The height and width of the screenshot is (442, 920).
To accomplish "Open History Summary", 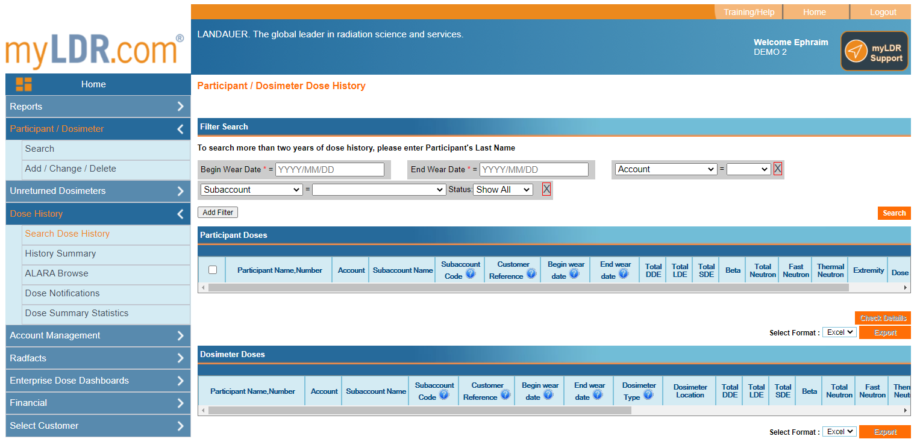I will pos(106,254).
